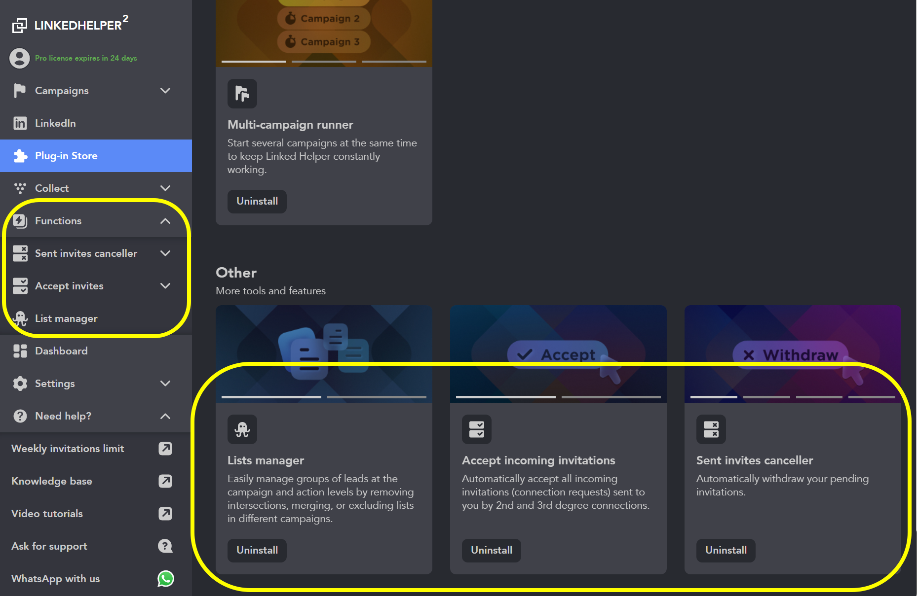Screen dimensions: 917x596
Task: Expand Sent invites canceller chevron
Action: tap(165, 253)
